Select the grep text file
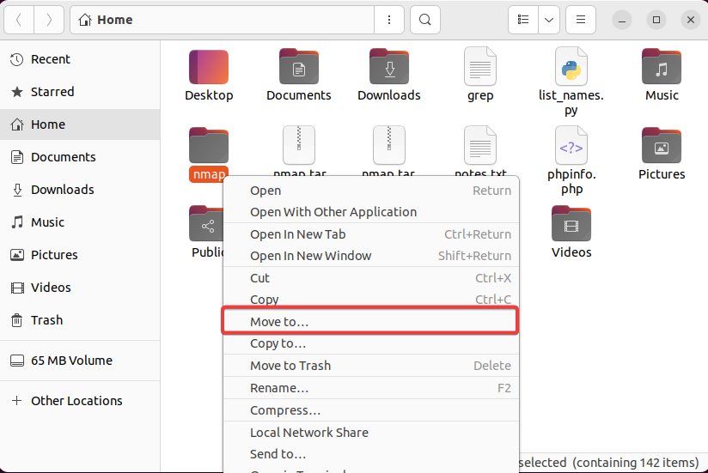Viewport: 708px width, 473px height. point(480,76)
